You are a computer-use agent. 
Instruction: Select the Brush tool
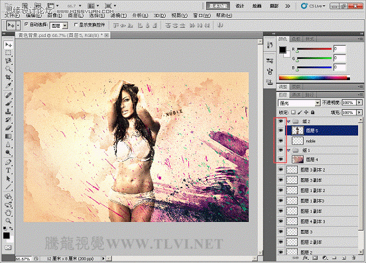click(9, 103)
